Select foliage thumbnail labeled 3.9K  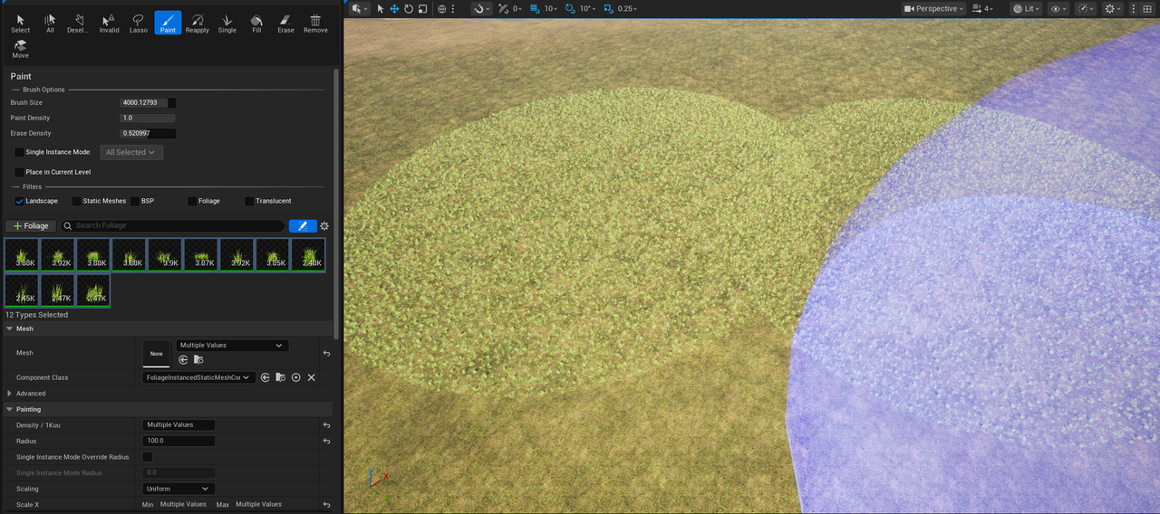click(x=166, y=254)
